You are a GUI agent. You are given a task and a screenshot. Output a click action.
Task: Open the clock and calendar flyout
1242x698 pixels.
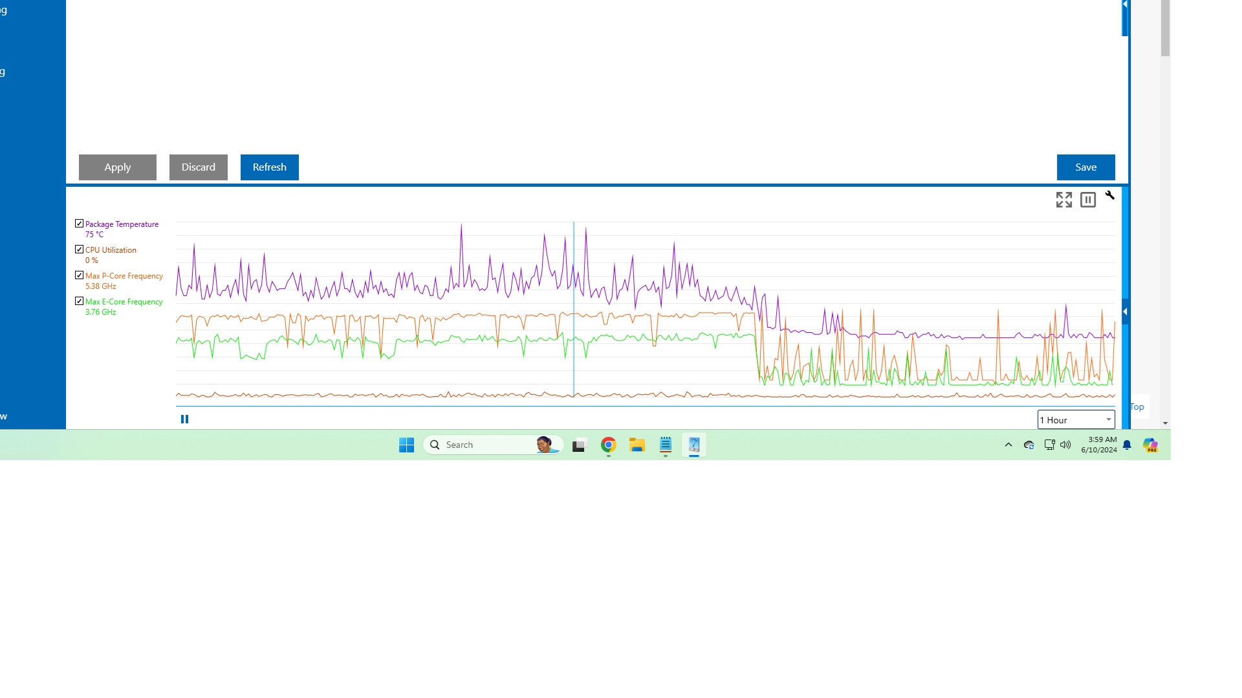[x=1098, y=445]
